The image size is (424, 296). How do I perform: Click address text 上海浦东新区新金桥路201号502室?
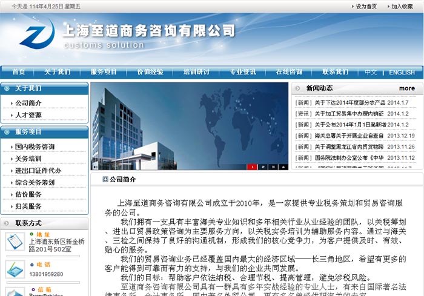(x=56, y=245)
